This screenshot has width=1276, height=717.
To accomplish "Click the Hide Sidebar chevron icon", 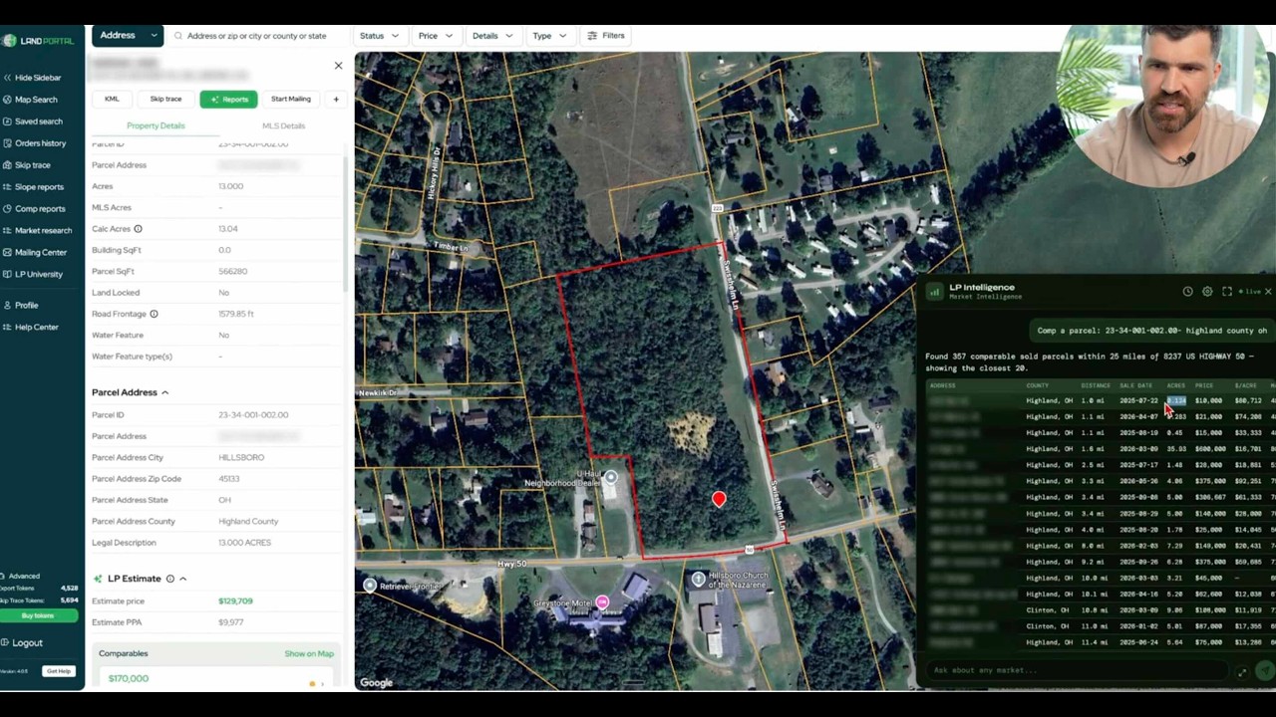I will tap(7, 78).
